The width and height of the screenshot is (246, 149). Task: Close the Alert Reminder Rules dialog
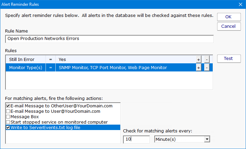(239, 4)
